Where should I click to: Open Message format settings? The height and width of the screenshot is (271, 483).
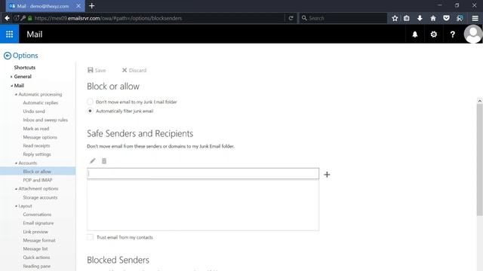pyautogui.click(x=39, y=240)
